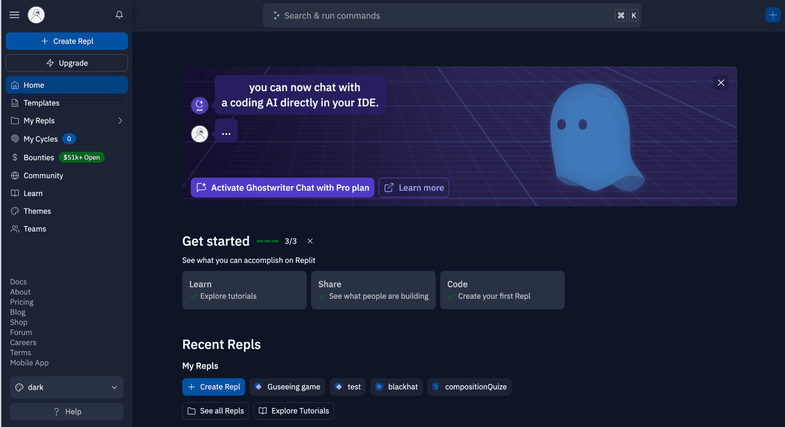Open the hamburger sidebar menu
785x427 pixels.
pyautogui.click(x=14, y=15)
